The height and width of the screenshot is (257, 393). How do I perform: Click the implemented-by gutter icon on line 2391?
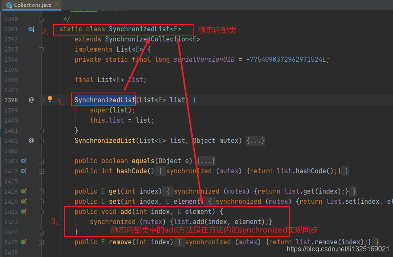(31, 29)
